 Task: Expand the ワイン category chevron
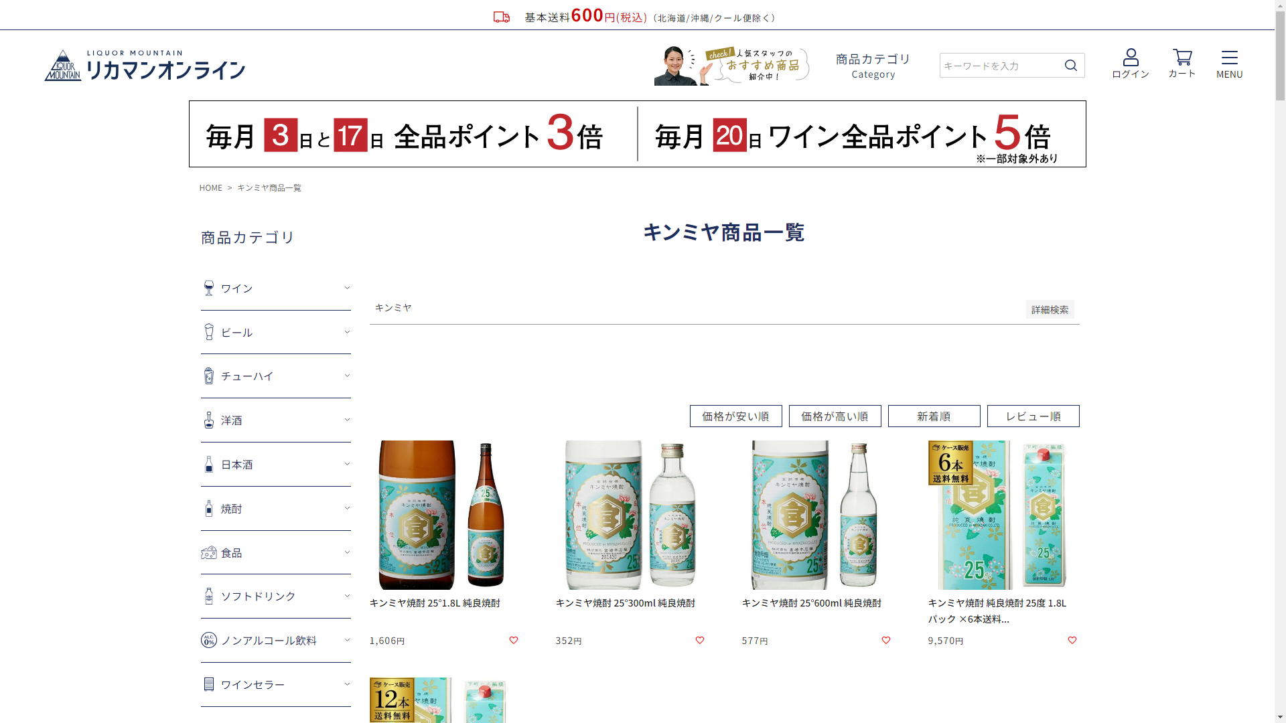[347, 288]
